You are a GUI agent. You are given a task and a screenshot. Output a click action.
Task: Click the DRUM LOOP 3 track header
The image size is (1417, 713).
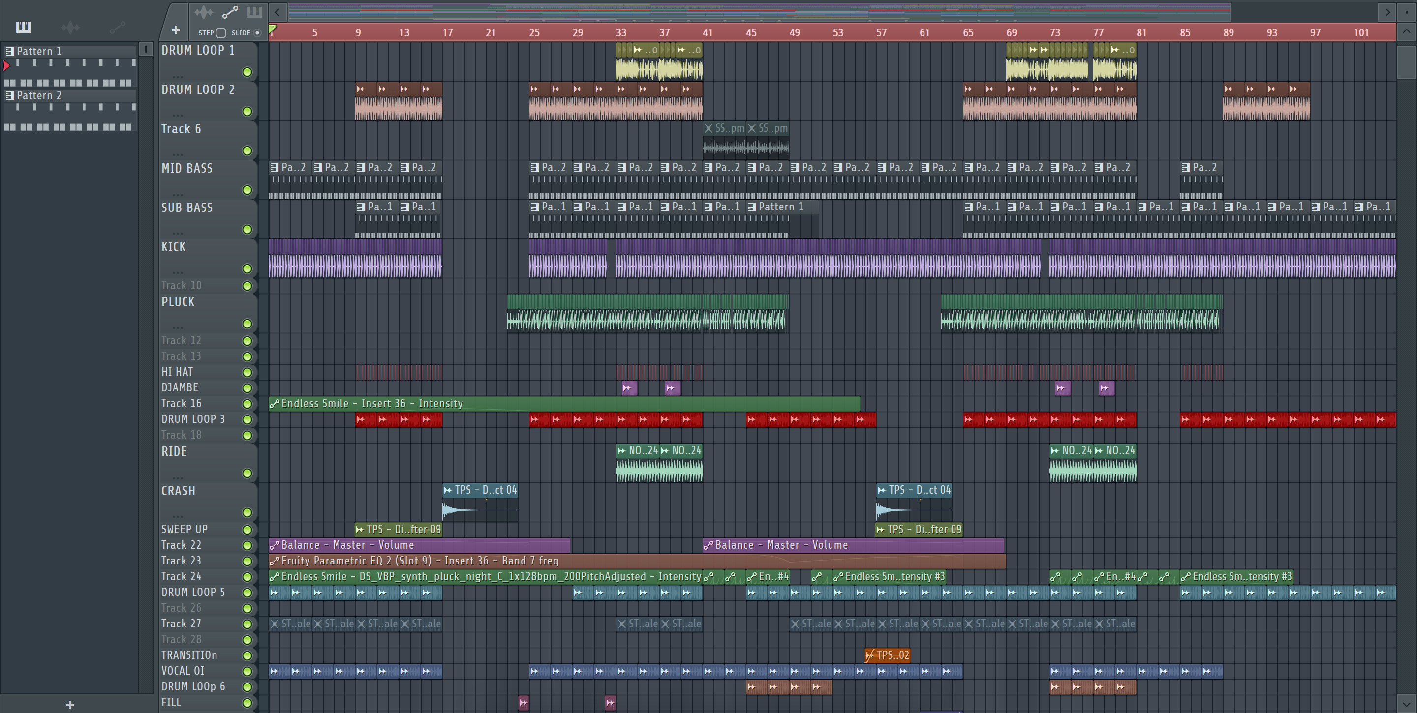pyautogui.click(x=193, y=419)
